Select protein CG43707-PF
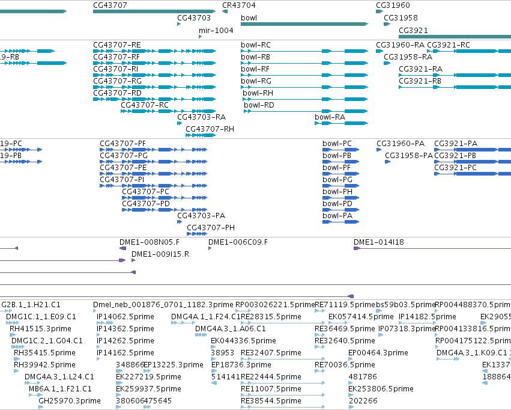 (x=123, y=144)
